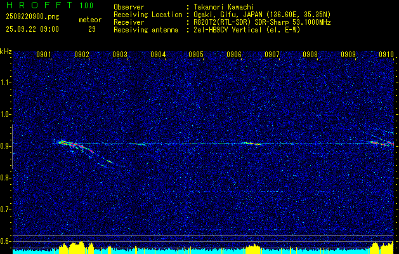Click the 0910 time marker
The width and height of the screenshot is (399, 254).
[386, 55]
